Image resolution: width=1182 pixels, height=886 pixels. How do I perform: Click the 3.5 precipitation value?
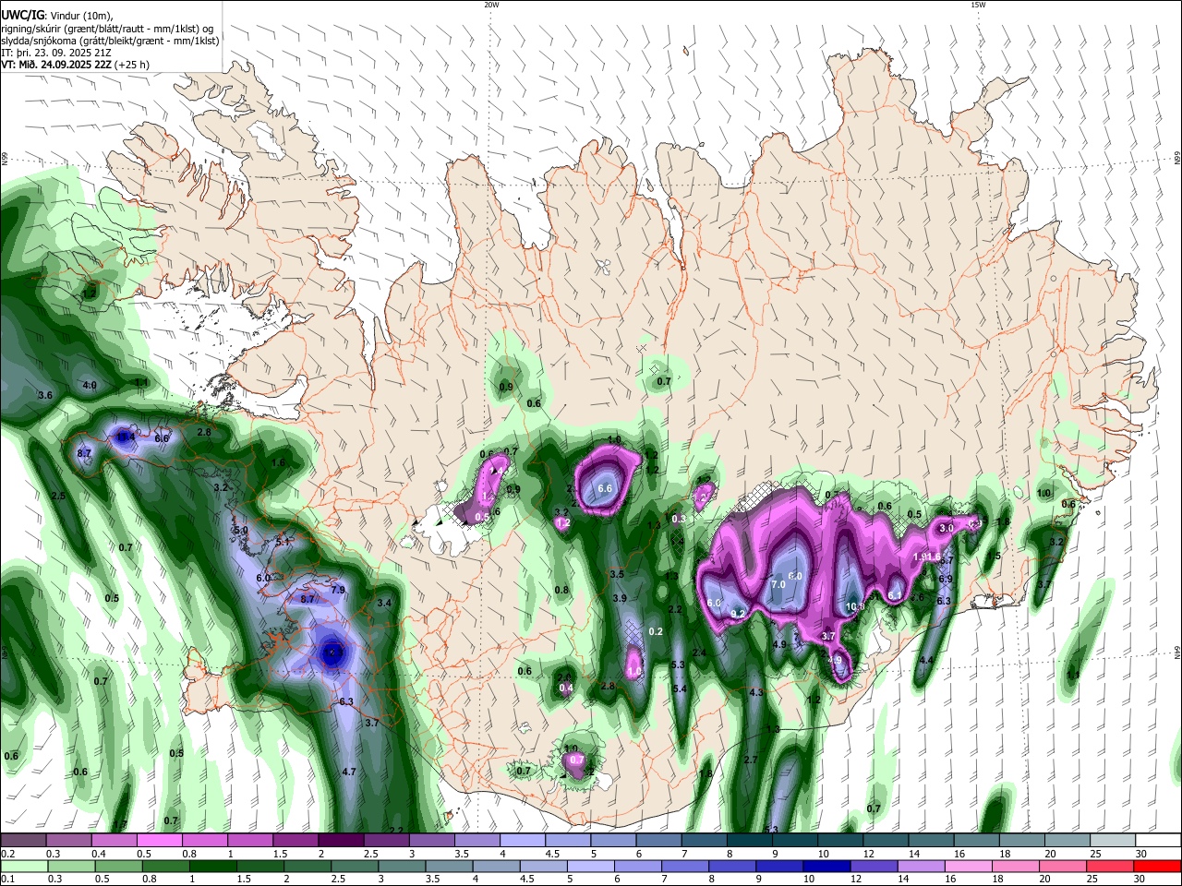617,574
